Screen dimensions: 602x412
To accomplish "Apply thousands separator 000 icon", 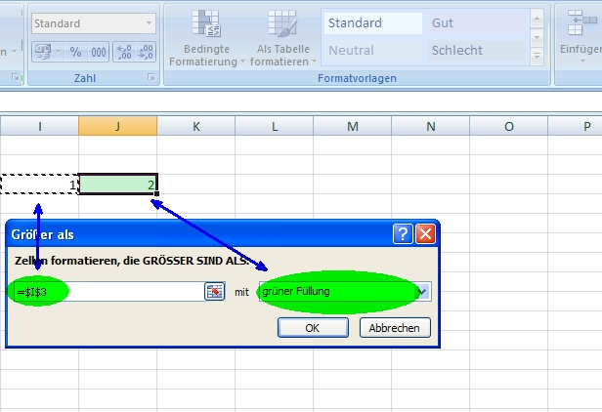I will pos(99,52).
